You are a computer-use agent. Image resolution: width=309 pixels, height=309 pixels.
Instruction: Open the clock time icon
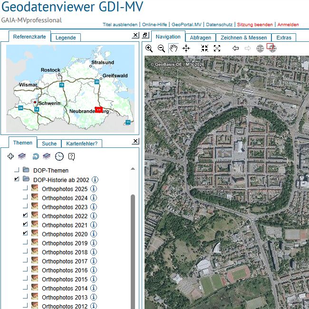point(59,156)
